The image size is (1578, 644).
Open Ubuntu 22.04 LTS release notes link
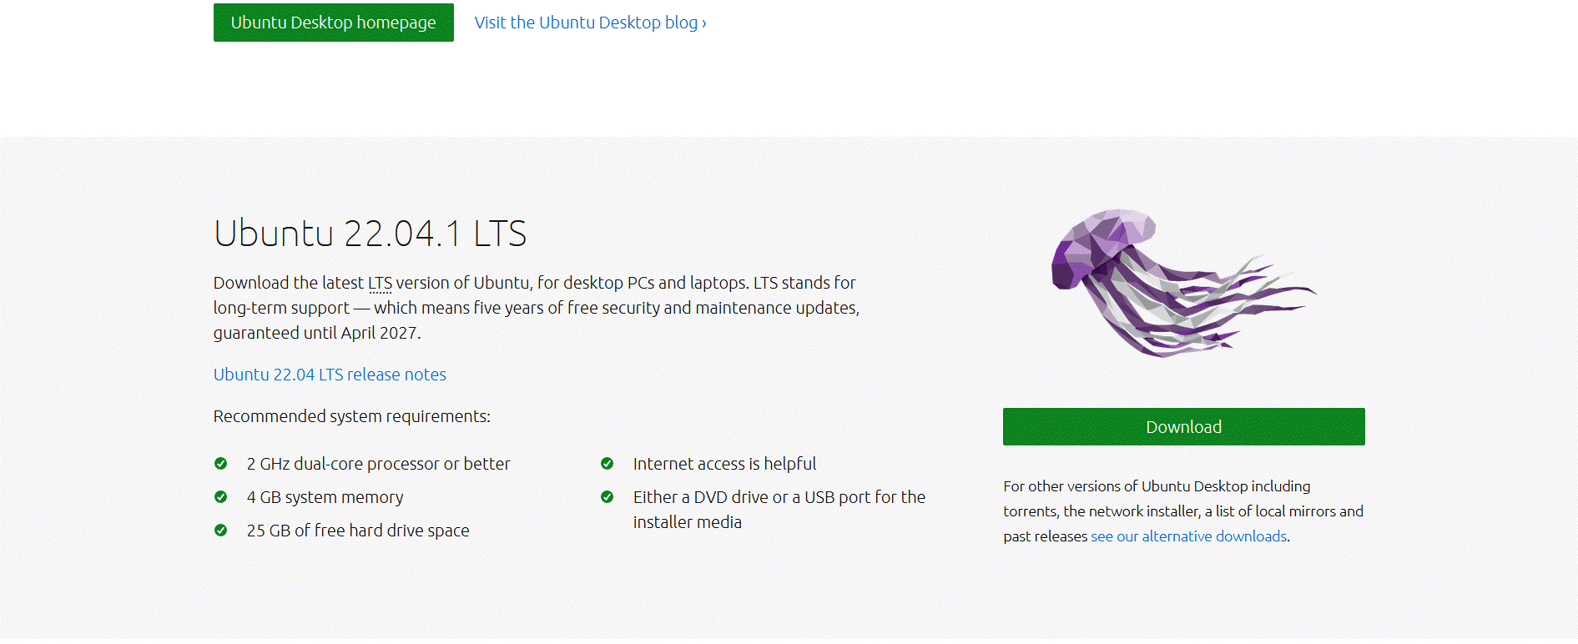tap(330, 375)
